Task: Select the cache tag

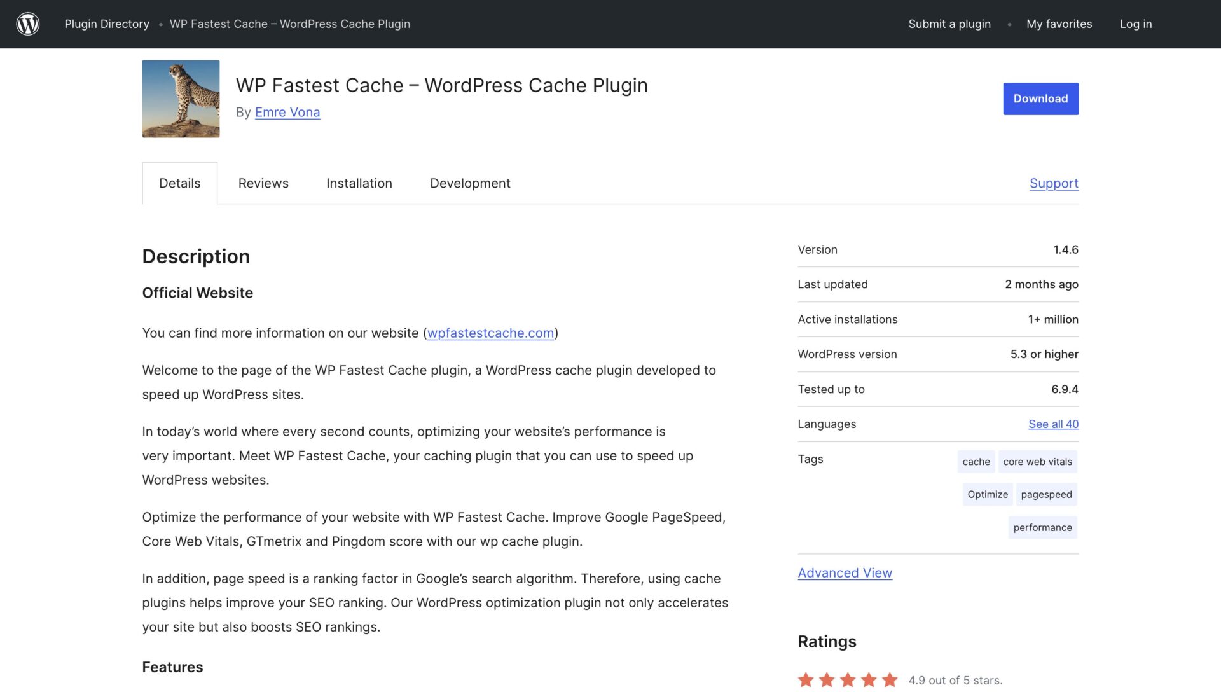Action: coord(976,462)
